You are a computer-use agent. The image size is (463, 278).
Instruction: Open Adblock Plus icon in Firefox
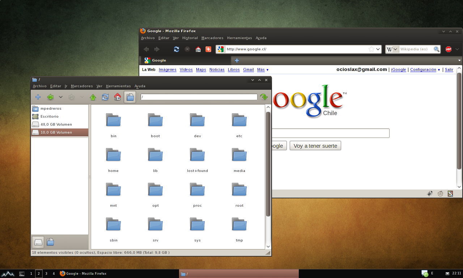click(449, 49)
